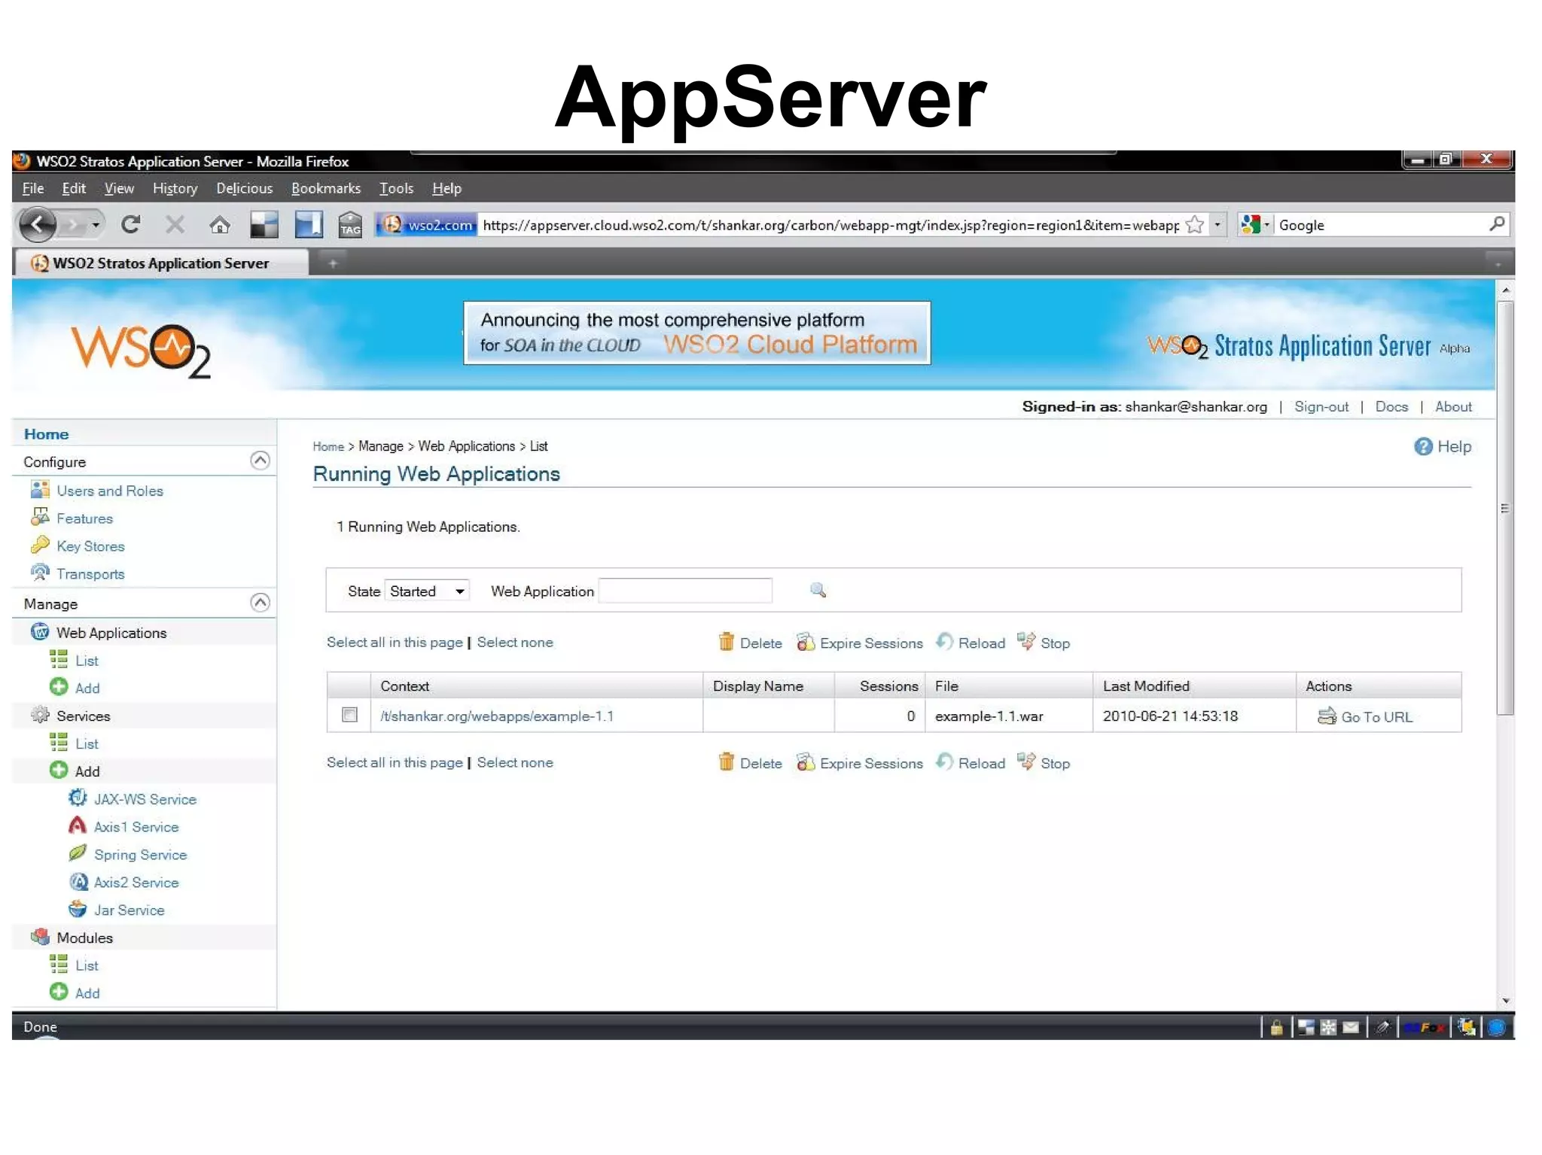Click the Spring Service leaf icon
The image size is (1542, 1155).
78,853
